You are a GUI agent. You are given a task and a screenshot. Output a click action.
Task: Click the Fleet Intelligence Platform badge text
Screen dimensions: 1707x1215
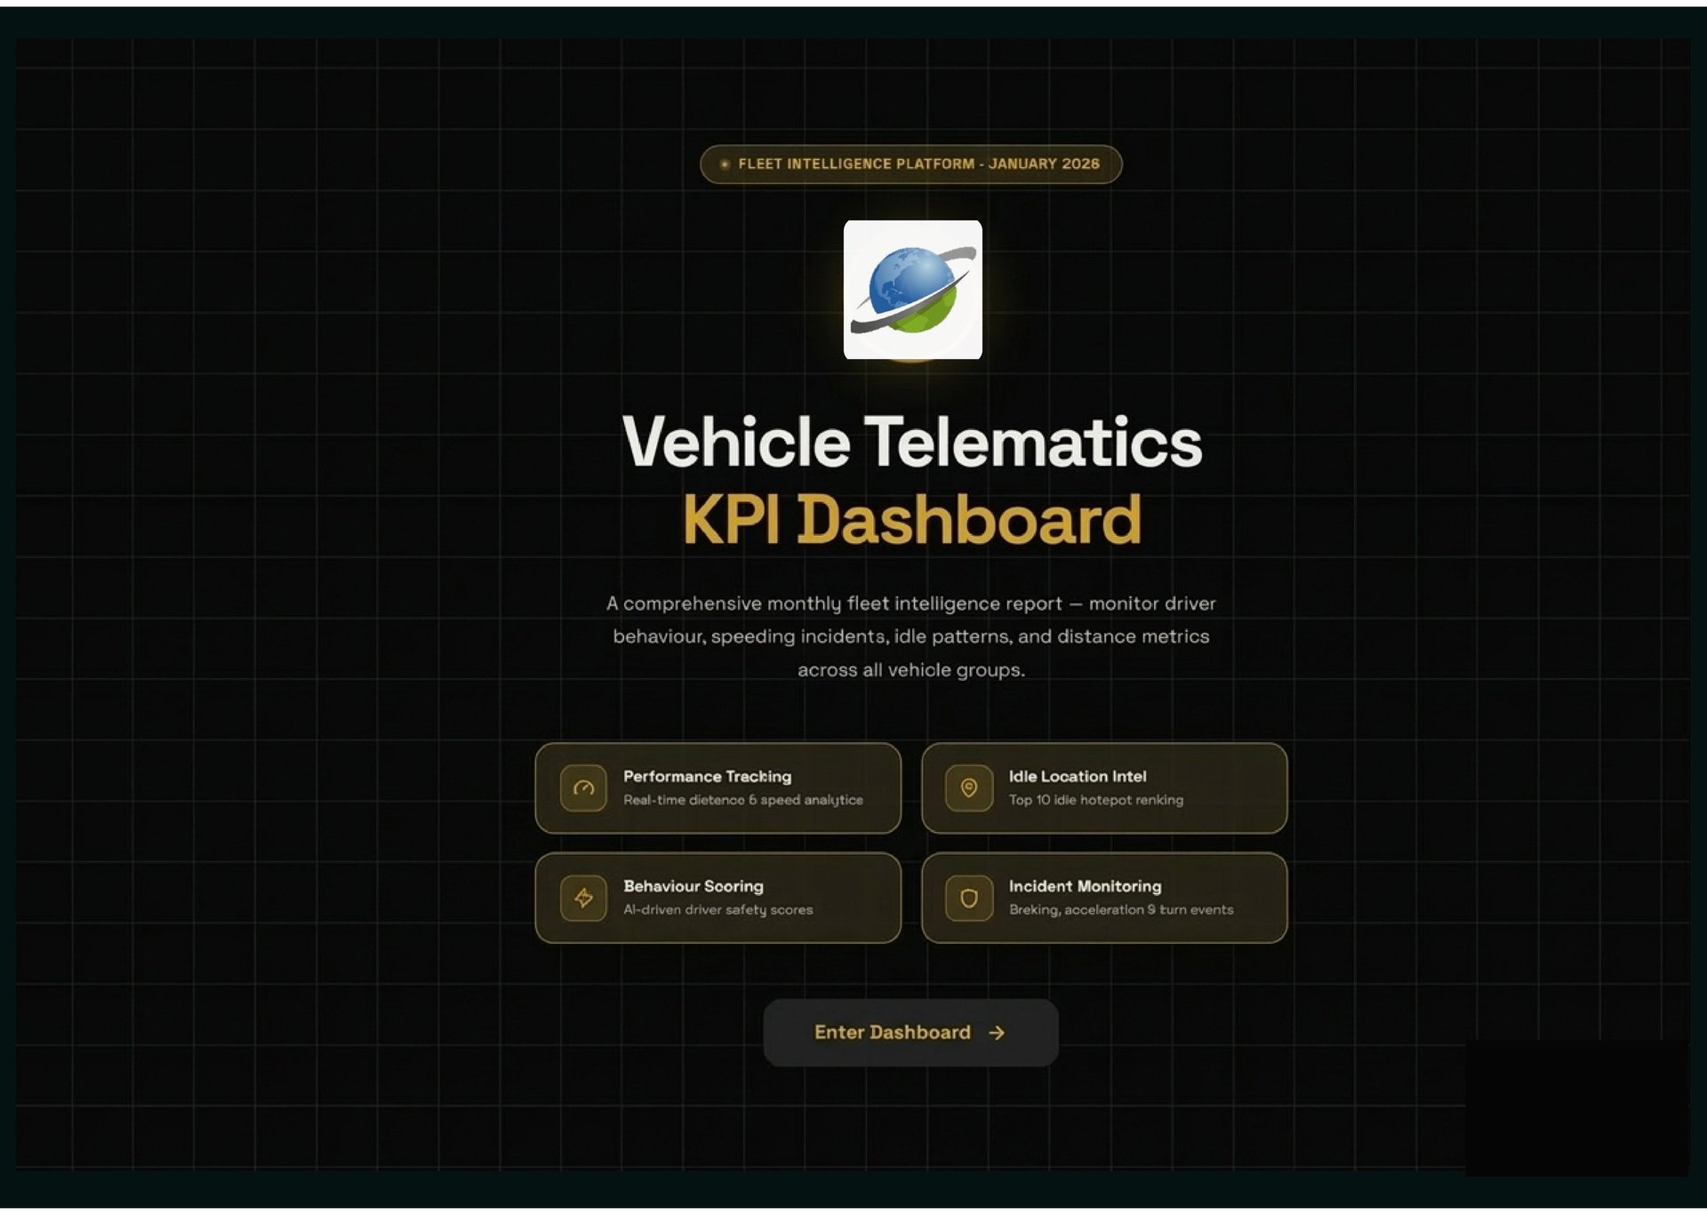tap(918, 164)
